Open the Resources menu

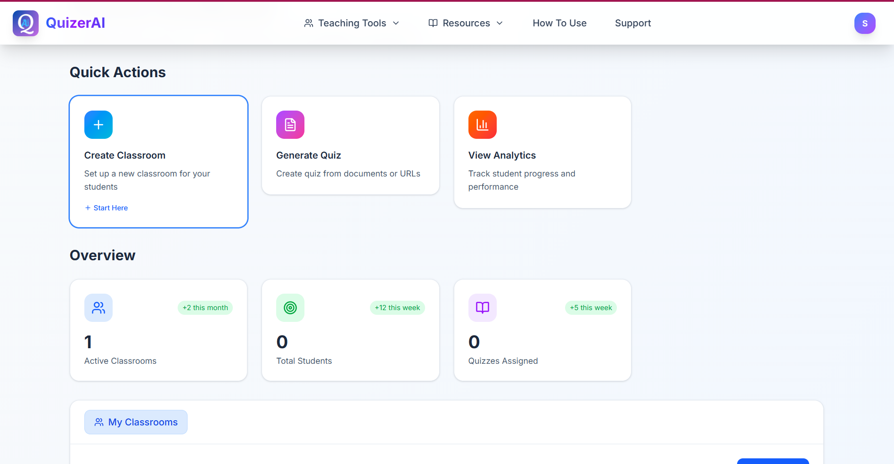coord(466,23)
